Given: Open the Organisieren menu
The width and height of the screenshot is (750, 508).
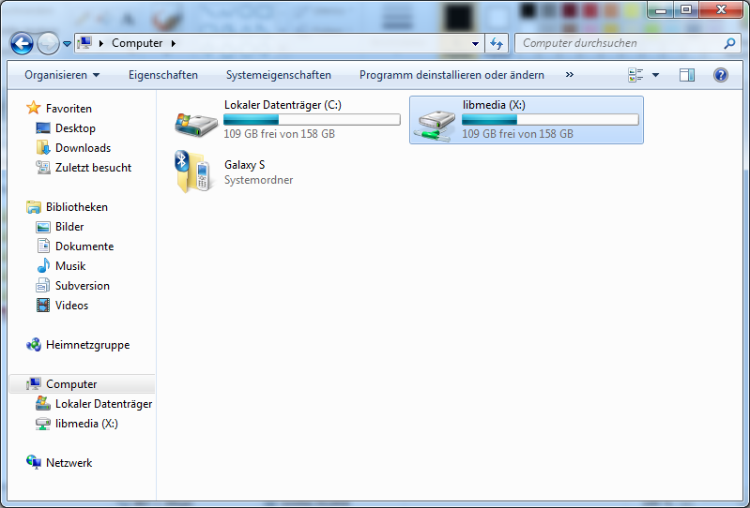Looking at the screenshot, I should (x=62, y=75).
